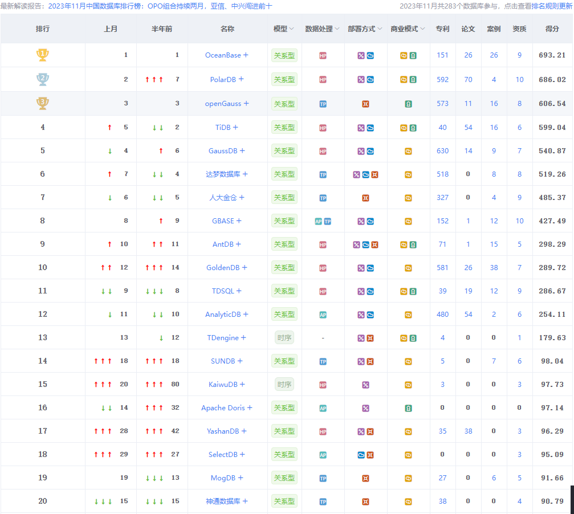Click the orange deployment icon for 人大金仓
This screenshot has width=574, height=514.
point(365,198)
